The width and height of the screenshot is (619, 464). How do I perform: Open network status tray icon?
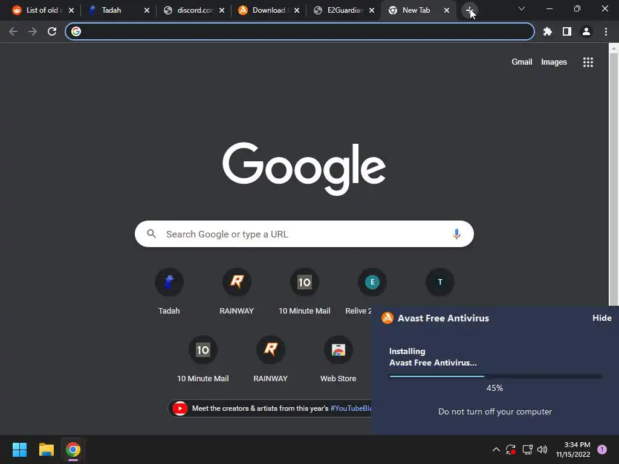(527, 449)
